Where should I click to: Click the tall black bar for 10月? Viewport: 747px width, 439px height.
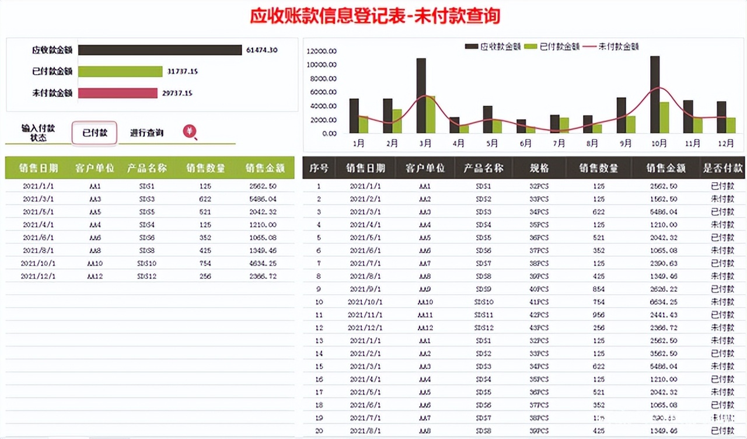click(x=655, y=94)
